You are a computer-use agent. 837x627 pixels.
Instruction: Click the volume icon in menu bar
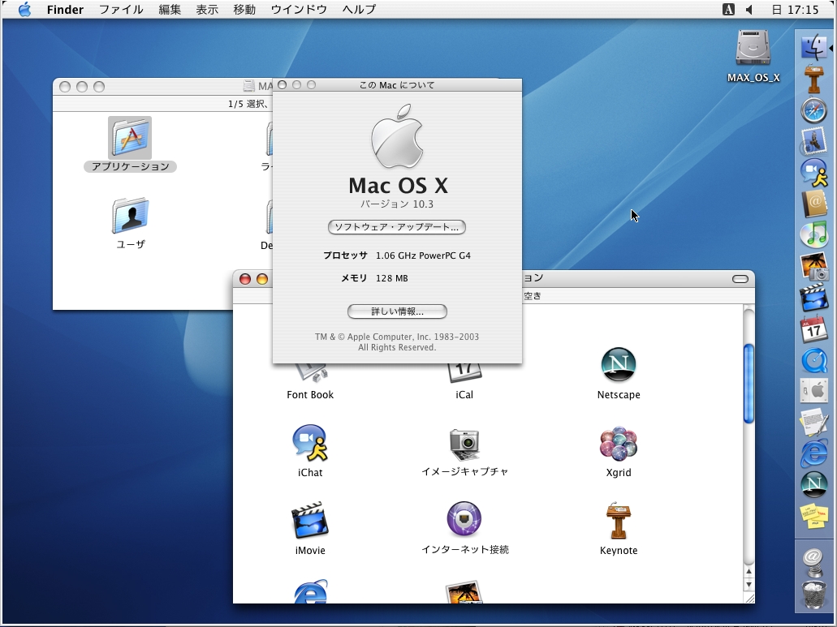[x=749, y=10]
